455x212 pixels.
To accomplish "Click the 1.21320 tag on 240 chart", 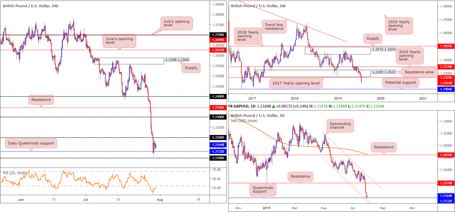I will point(218,152).
